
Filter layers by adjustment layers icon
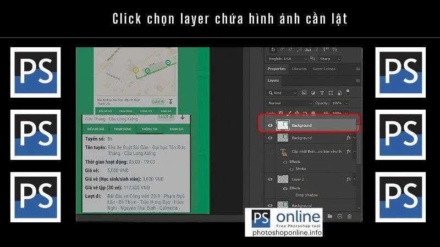(x=313, y=93)
